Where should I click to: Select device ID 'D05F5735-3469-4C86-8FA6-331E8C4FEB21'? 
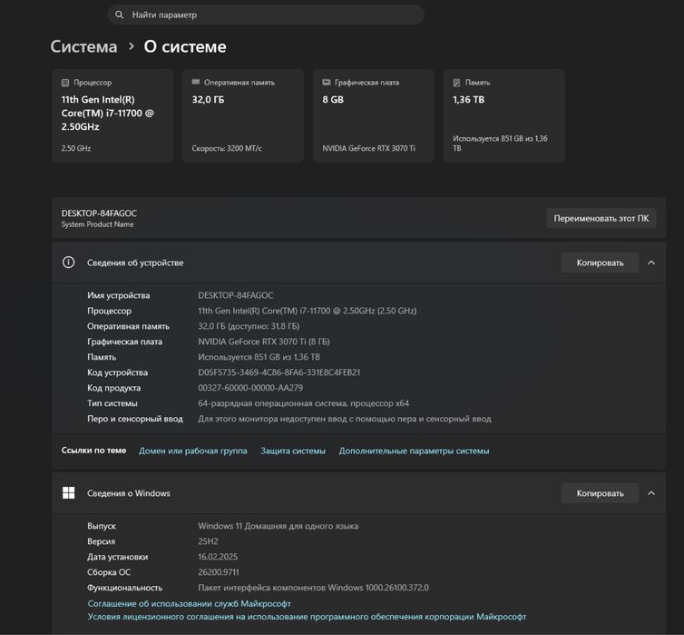tap(279, 372)
